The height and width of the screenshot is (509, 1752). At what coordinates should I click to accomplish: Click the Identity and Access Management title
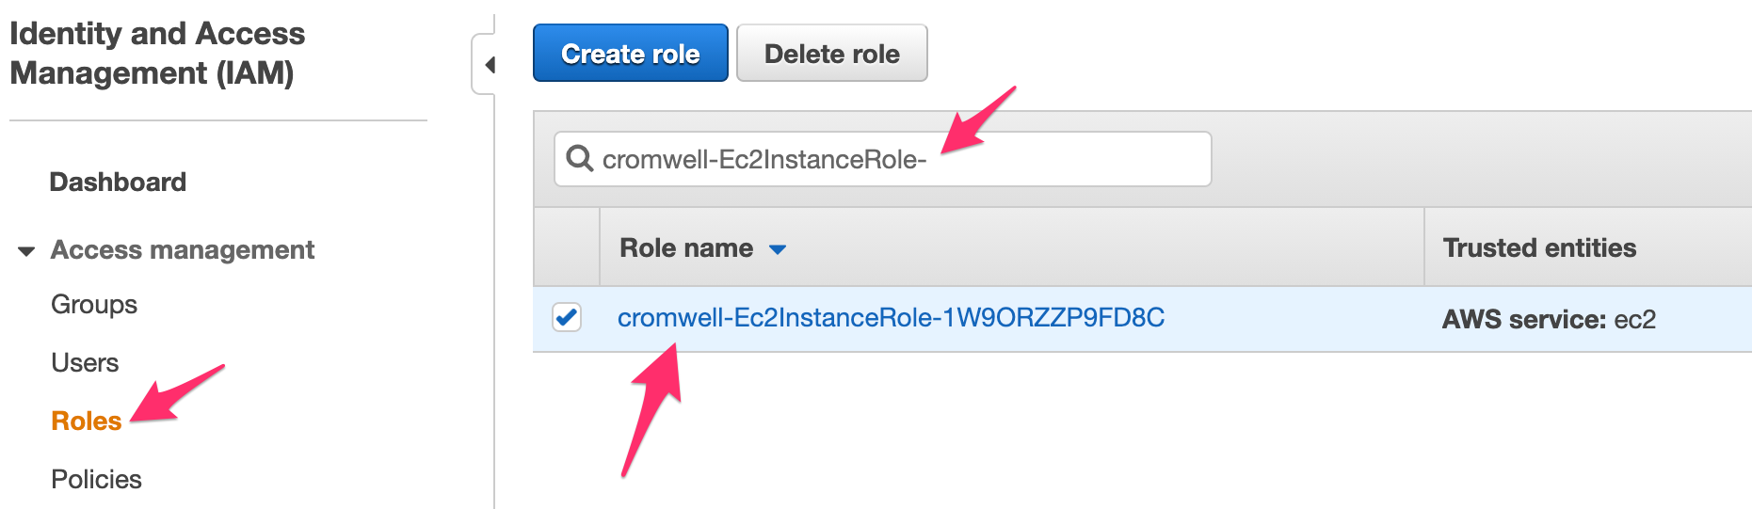coord(157,53)
